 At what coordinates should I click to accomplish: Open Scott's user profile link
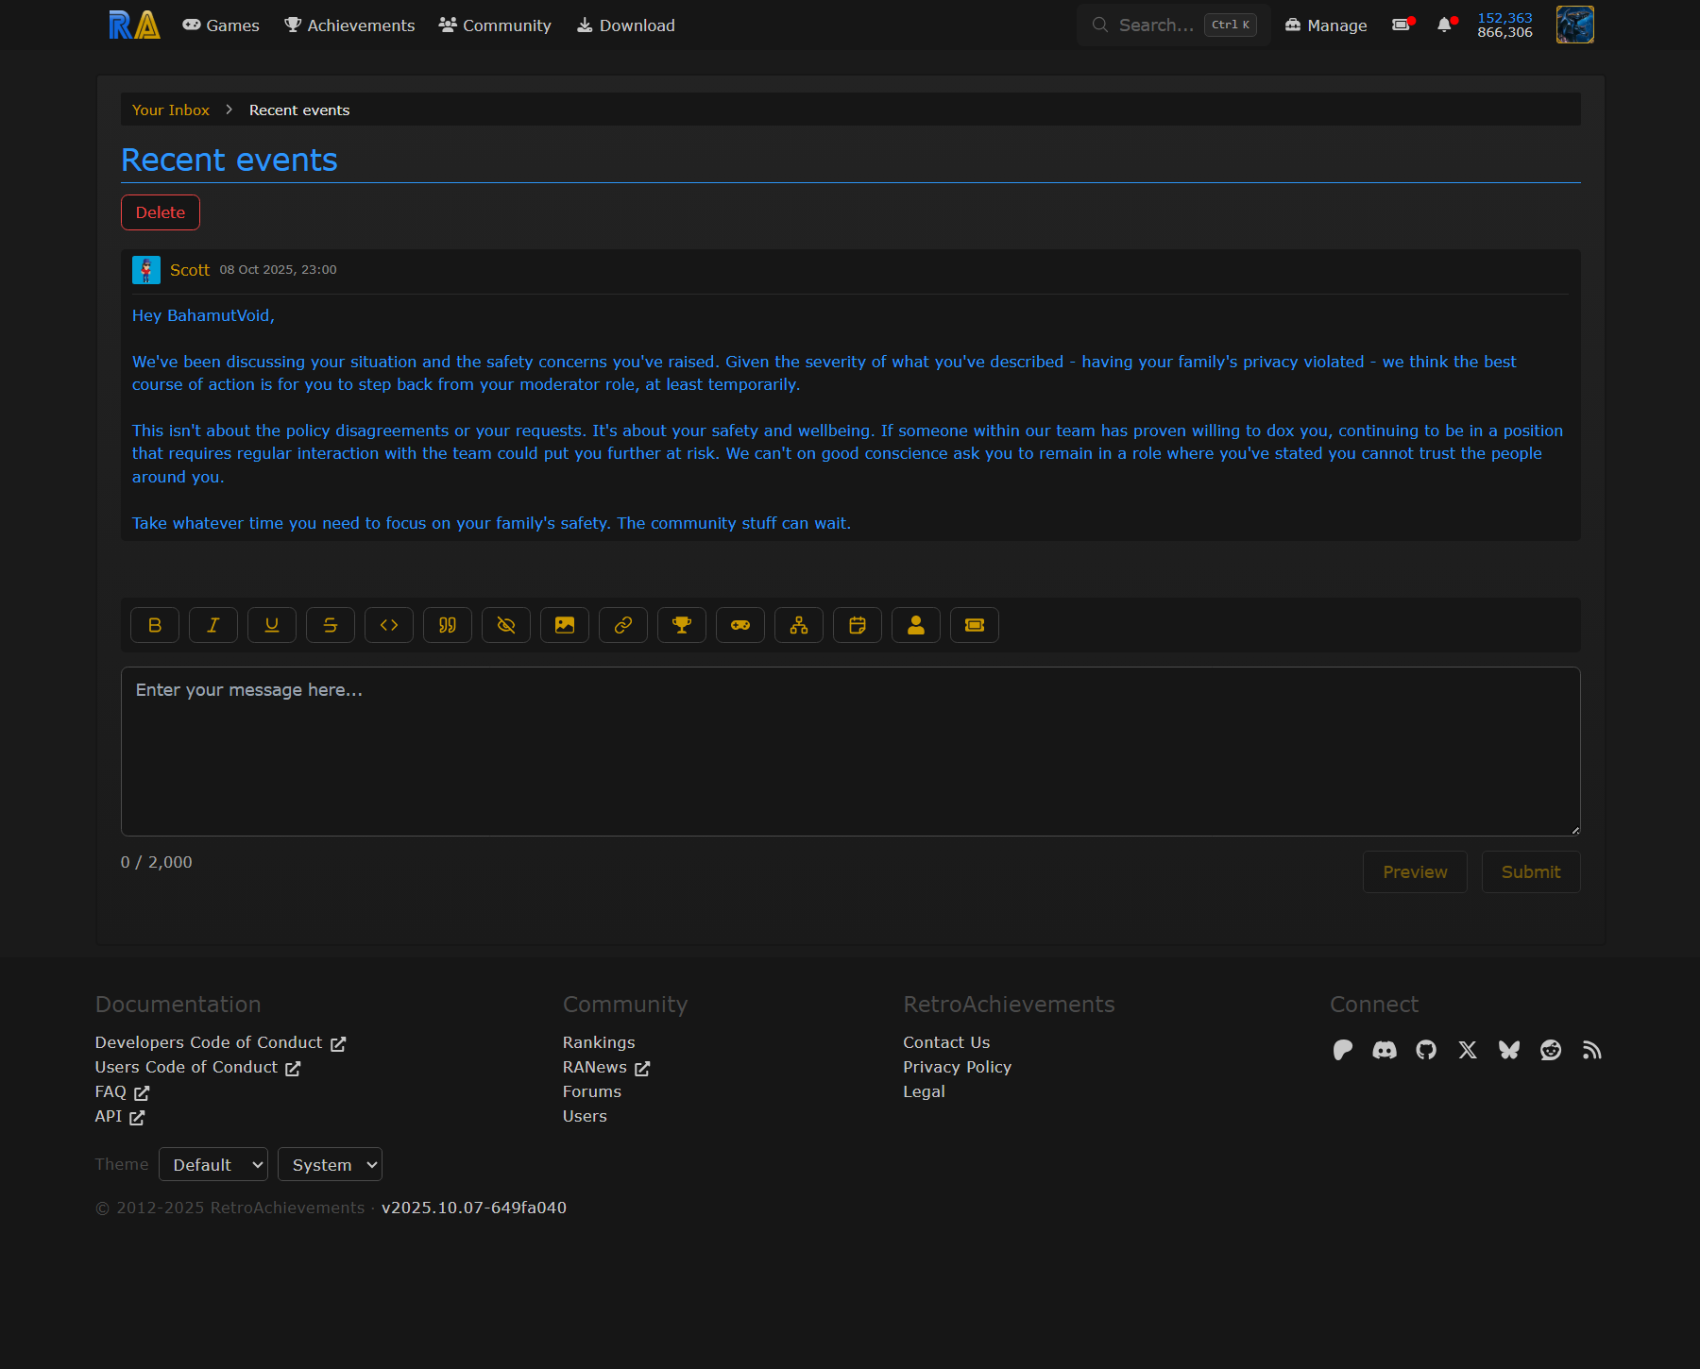190,270
